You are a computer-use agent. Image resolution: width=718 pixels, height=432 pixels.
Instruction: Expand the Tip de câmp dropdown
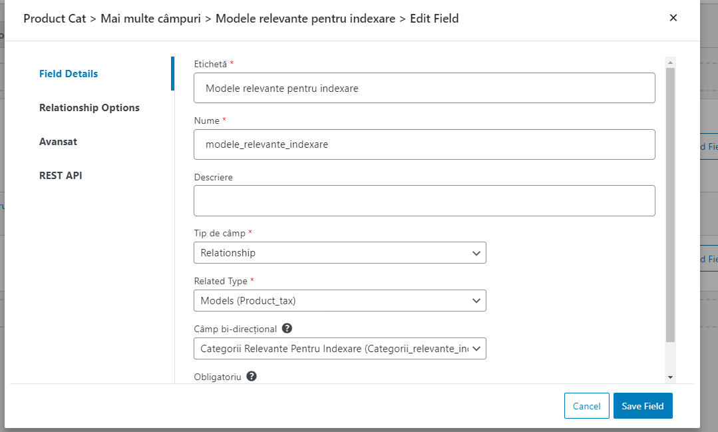340,253
